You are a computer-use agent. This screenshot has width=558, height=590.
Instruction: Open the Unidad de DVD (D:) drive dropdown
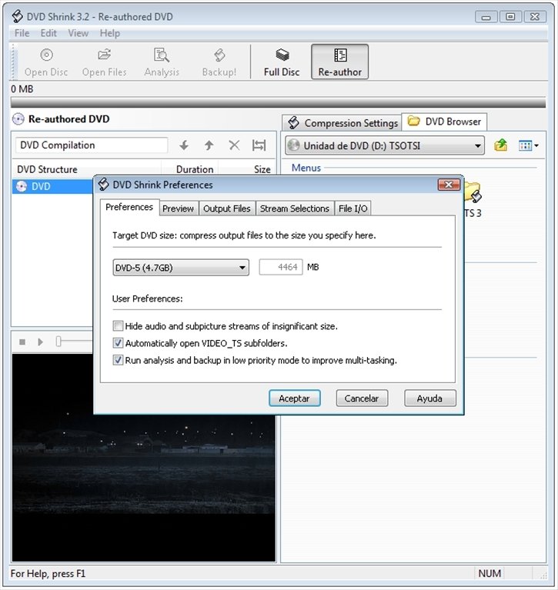coord(384,145)
